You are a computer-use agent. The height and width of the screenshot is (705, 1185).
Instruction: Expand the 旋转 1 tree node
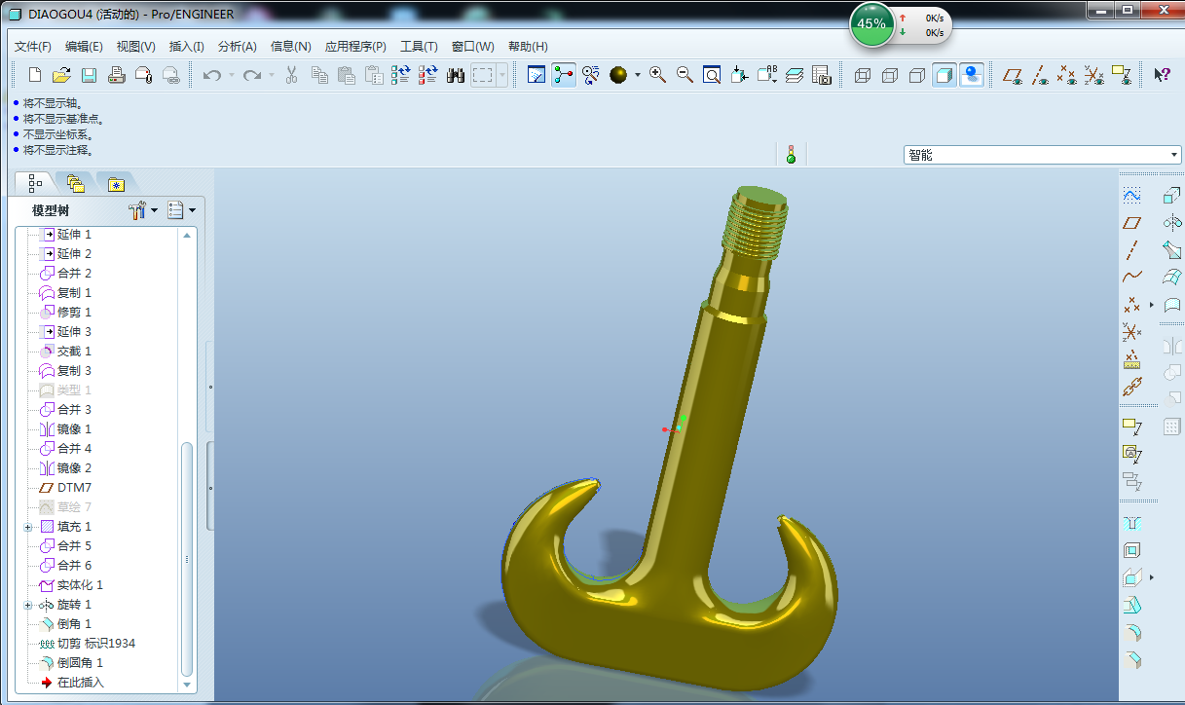[28, 605]
